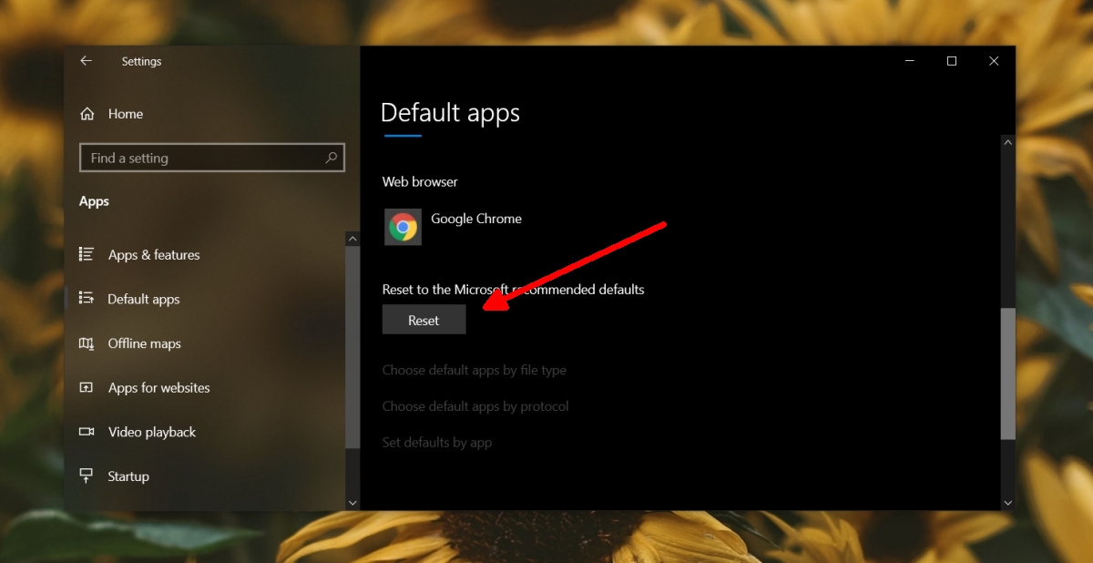Change web browser from Google Chrome
The height and width of the screenshot is (563, 1093).
(455, 227)
